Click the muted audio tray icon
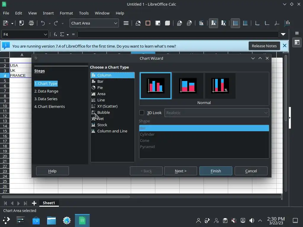The width and height of the screenshot is (303, 227). point(234,220)
